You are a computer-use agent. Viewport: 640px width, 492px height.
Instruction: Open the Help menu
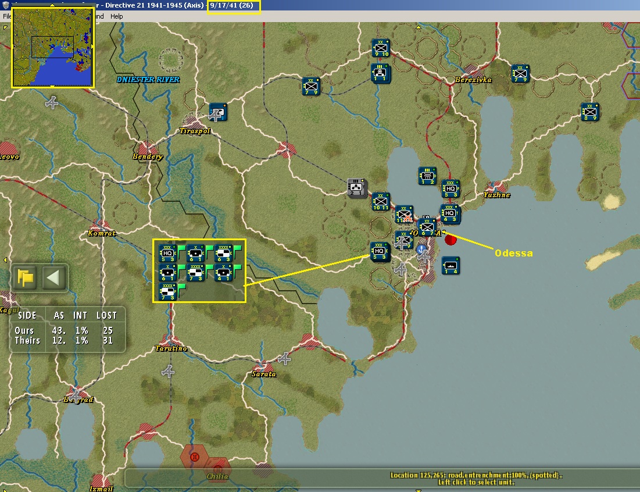click(116, 16)
